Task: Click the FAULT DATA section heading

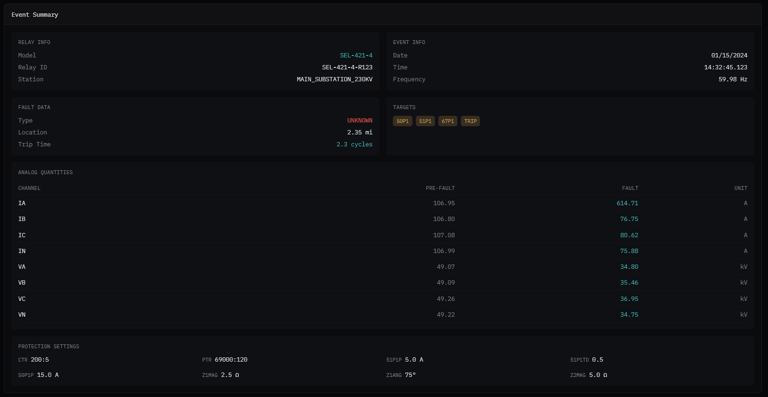Action: 34,107
